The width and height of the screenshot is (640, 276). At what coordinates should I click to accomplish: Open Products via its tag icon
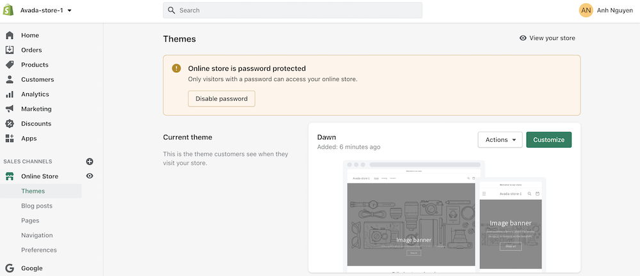10,65
